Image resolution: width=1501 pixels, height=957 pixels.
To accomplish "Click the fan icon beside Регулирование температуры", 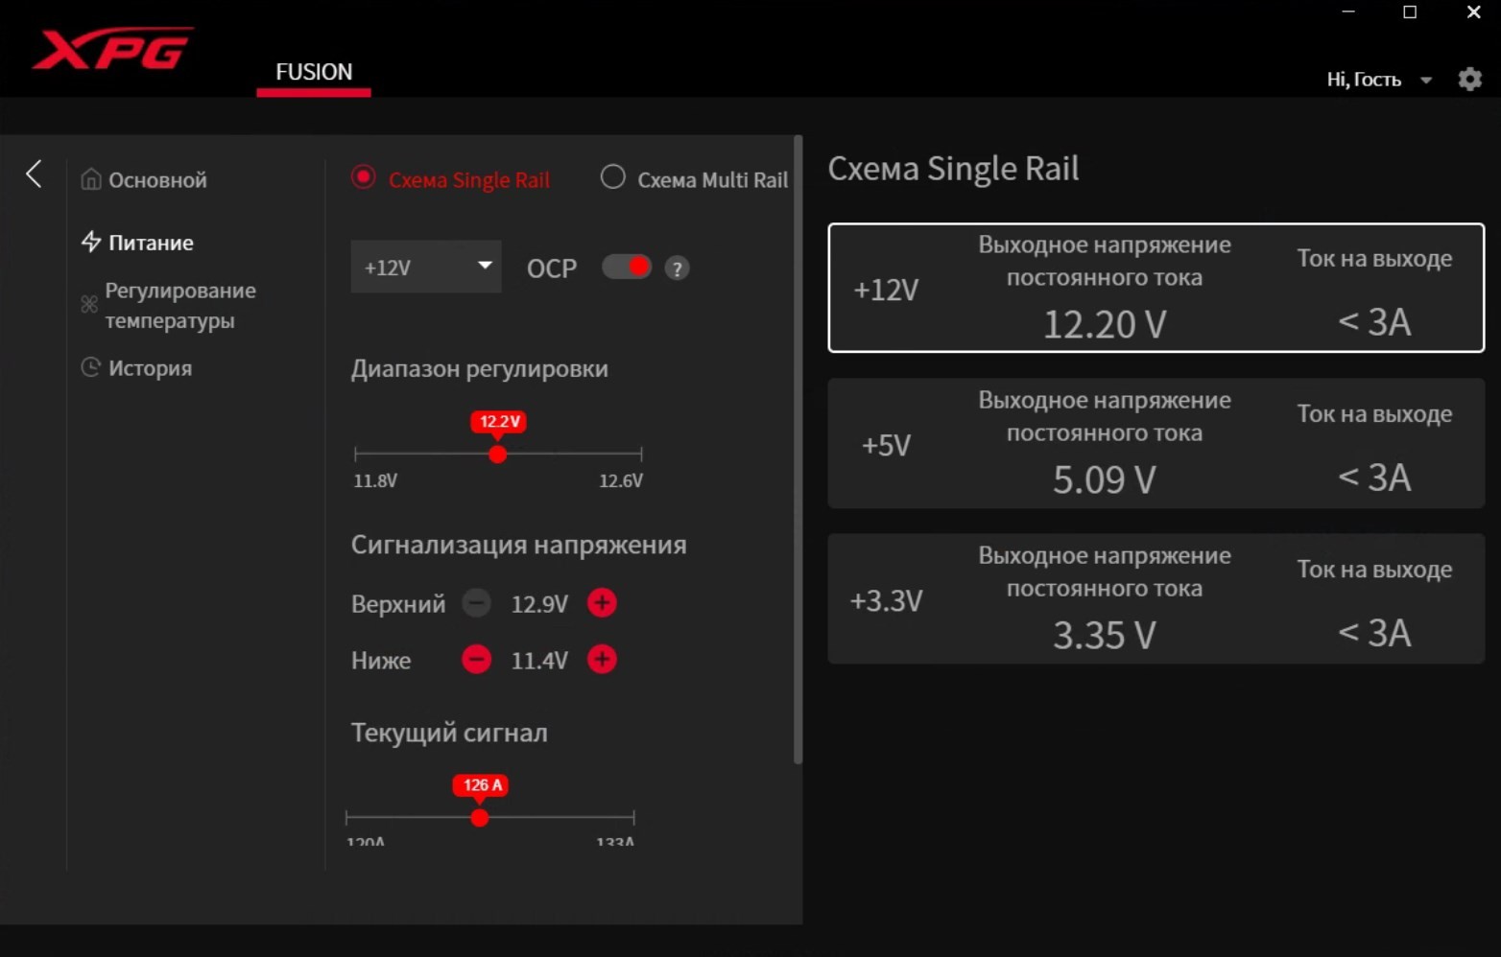I will click(x=89, y=304).
